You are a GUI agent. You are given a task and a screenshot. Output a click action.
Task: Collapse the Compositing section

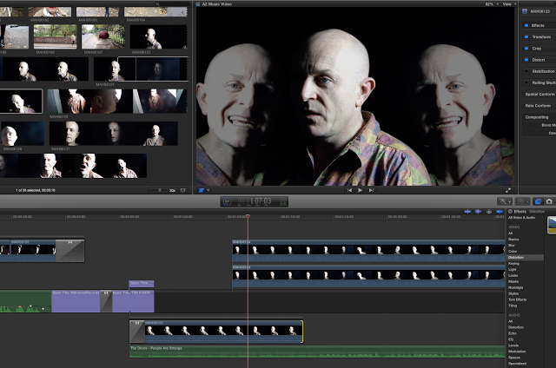537,117
